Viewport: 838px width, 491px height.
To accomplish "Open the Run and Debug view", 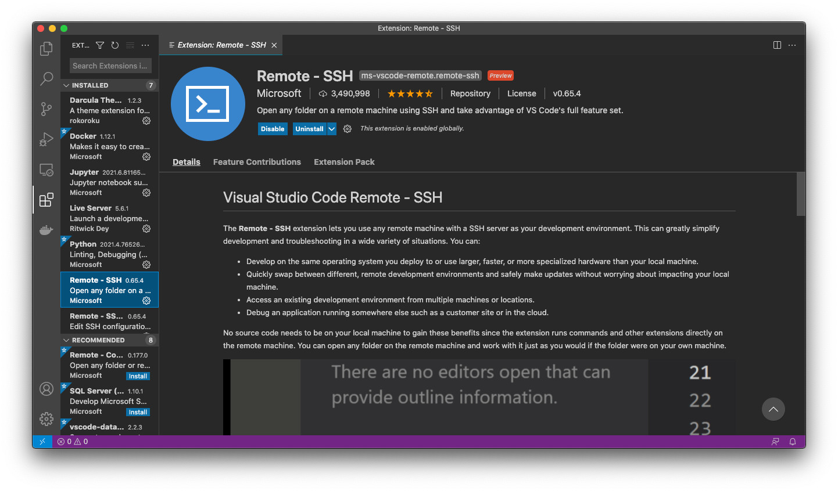I will [x=46, y=139].
